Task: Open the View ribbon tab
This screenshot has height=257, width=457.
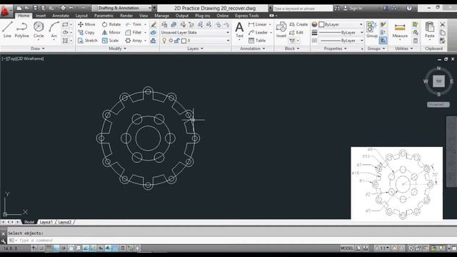Action: tap(144, 16)
